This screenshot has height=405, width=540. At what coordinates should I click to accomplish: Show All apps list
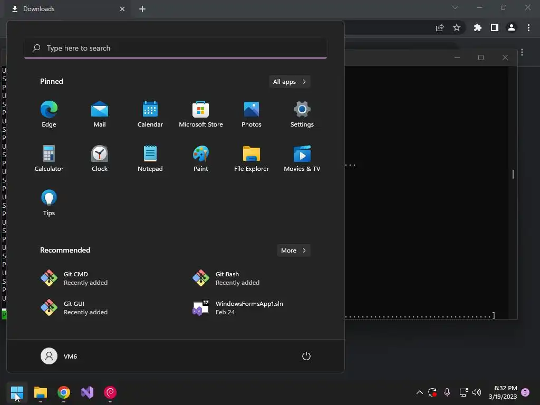coord(290,82)
